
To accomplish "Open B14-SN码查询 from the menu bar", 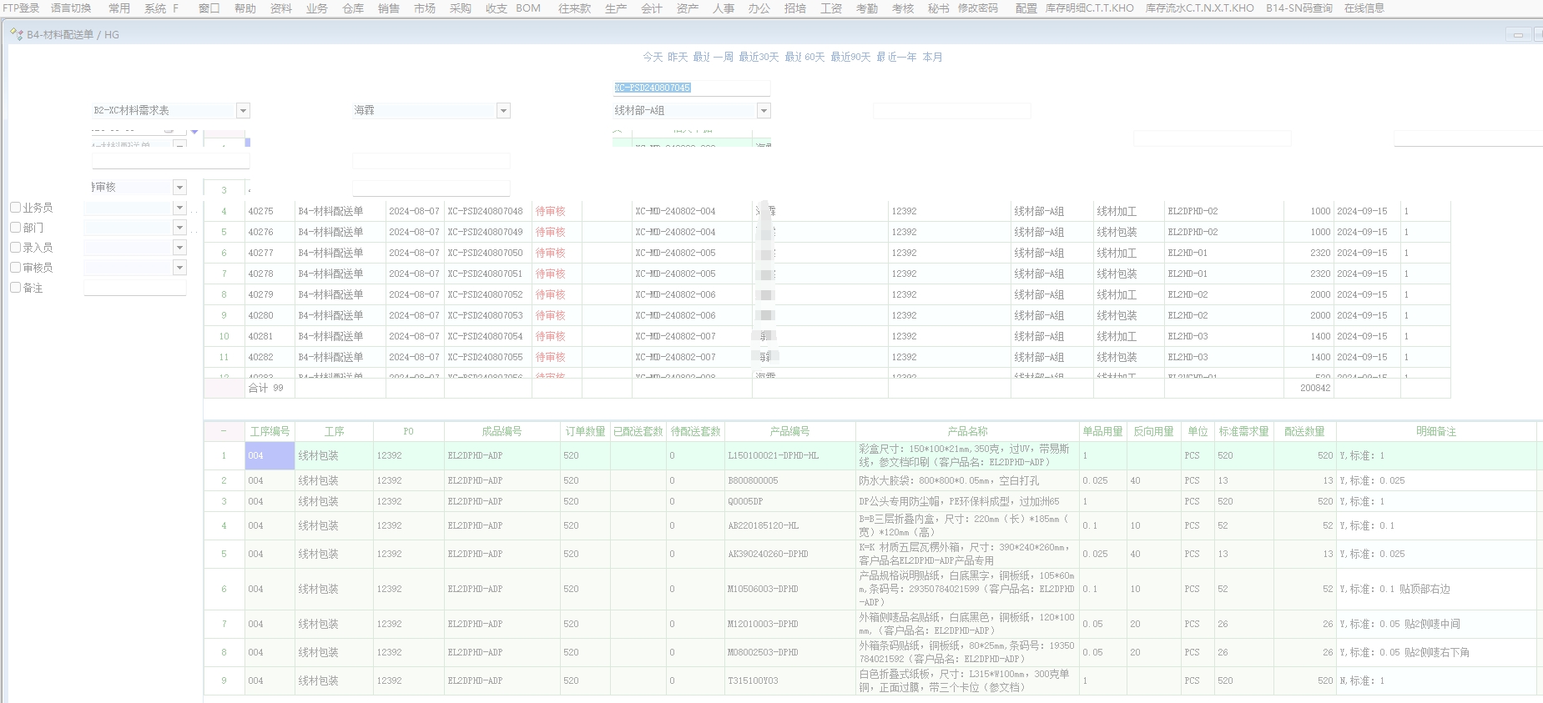I will 1298,8.
